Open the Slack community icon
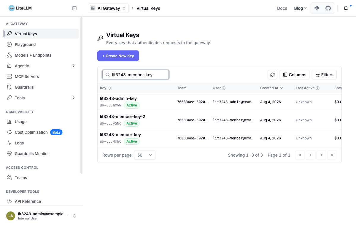The image size is (356, 226). click(x=317, y=8)
